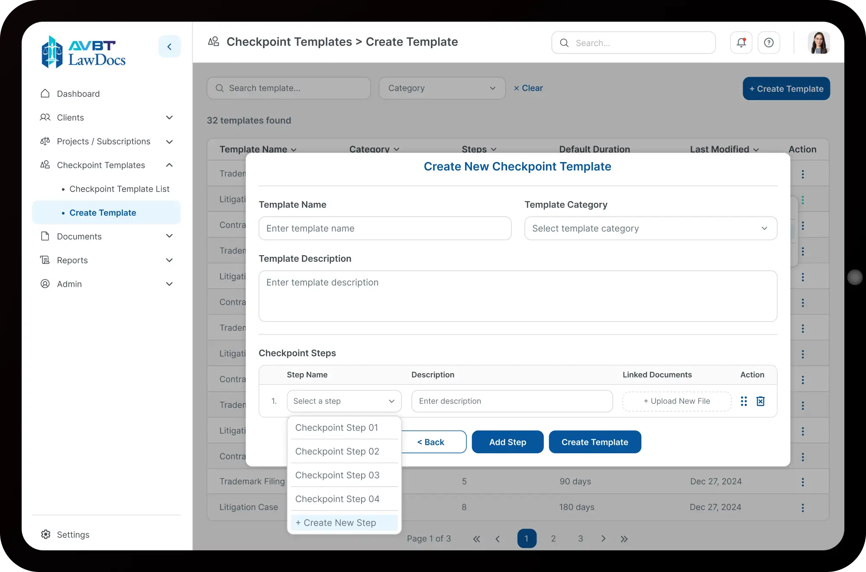Go to next page arrow

pos(603,539)
